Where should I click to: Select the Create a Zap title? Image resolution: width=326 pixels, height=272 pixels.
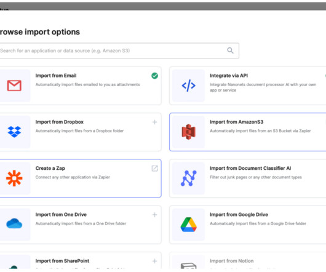[50, 168]
